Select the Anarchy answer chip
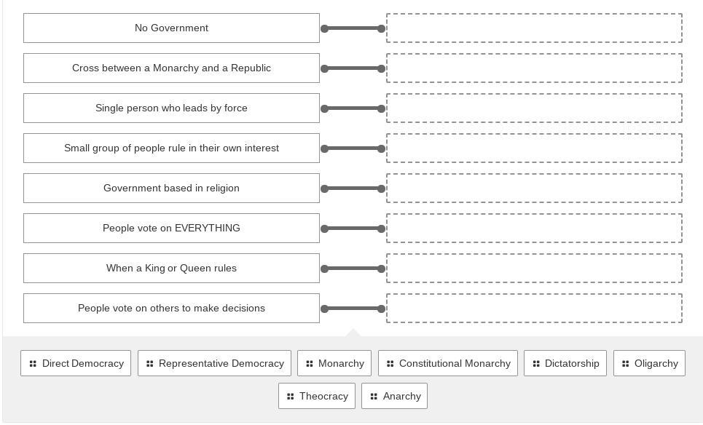This screenshot has width=703, height=425. coord(394,397)
